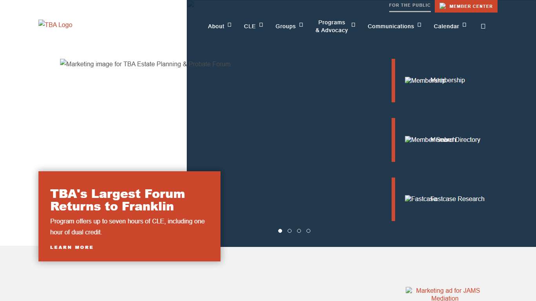The image size is (536, 301).
Task: Switch to the For The Public tab
Action: [x=410, y=5]
